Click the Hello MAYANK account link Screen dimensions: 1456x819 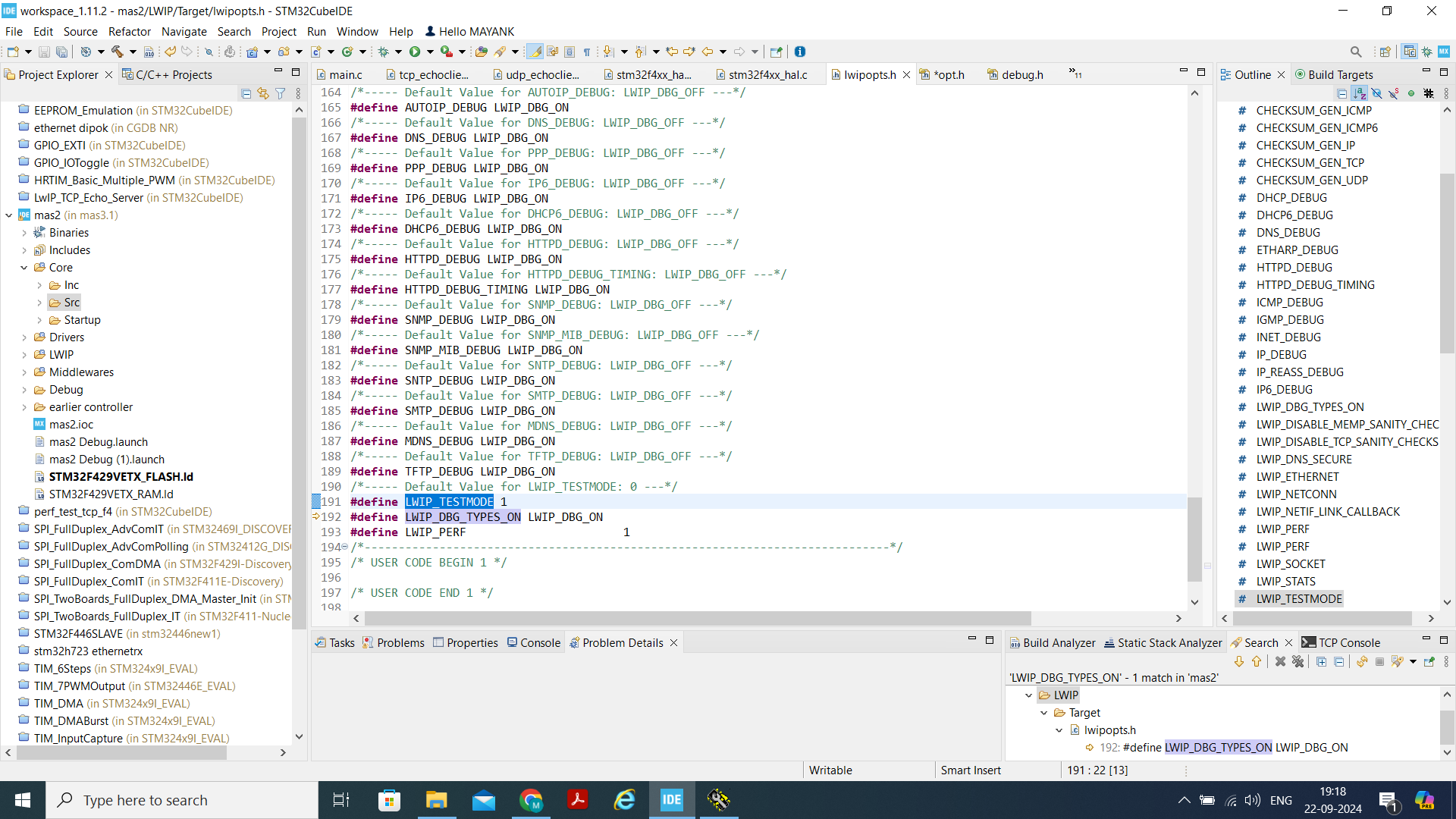click(x=470, y=31)
